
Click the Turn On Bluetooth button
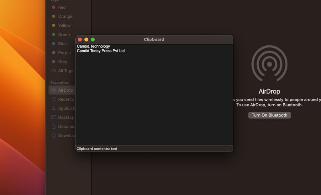269,115
